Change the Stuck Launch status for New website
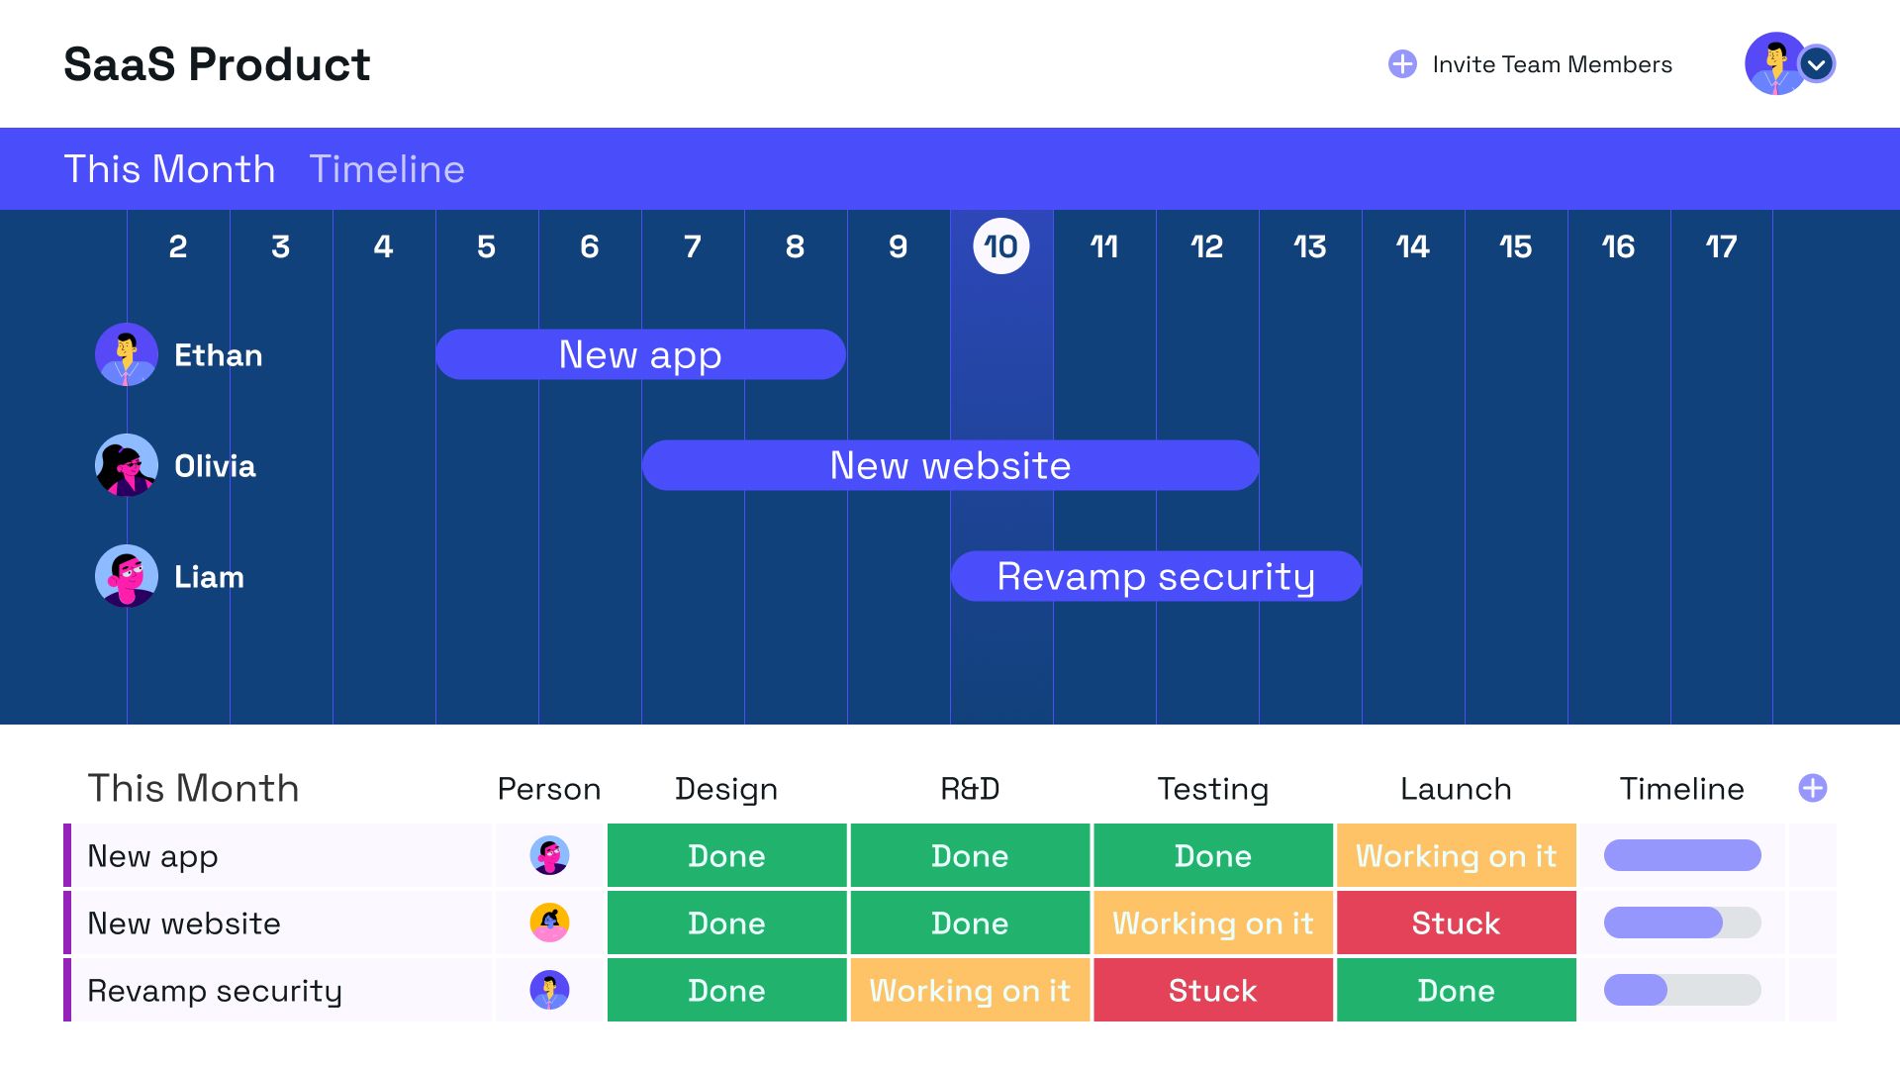 (x=1456, y=923)
